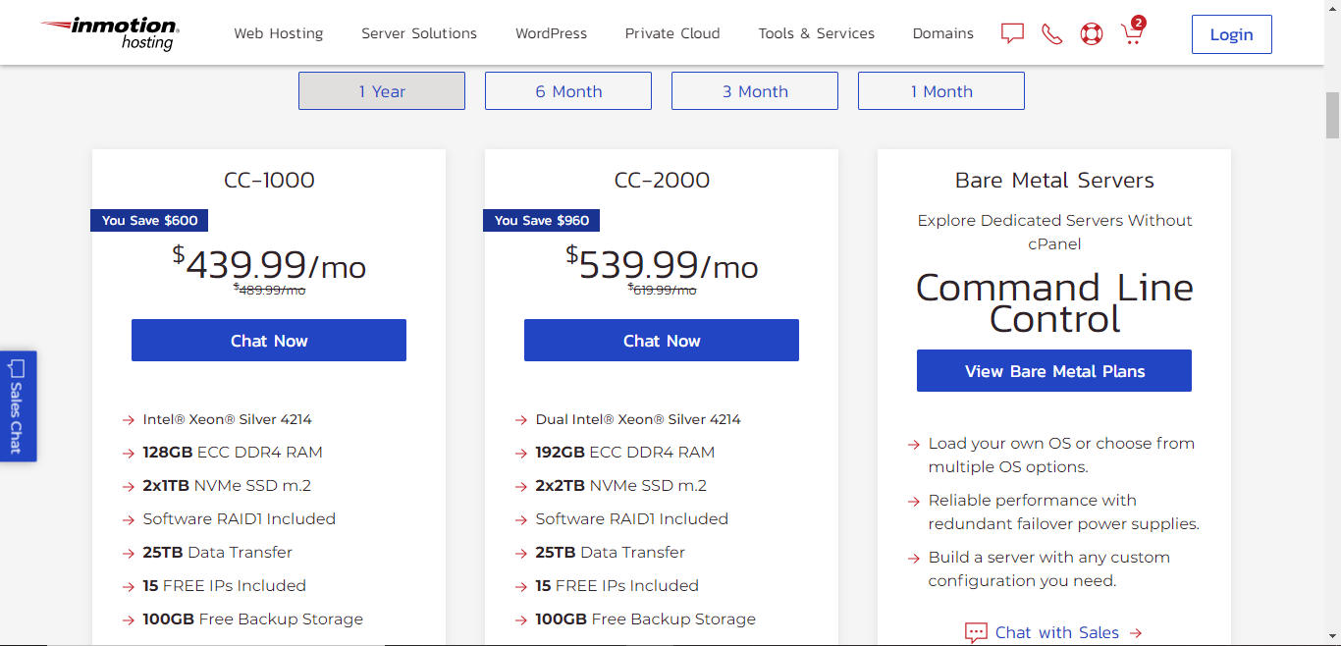Click 'Explore Dedicated Servers Without cPanel' text

tap(1054, 232)
